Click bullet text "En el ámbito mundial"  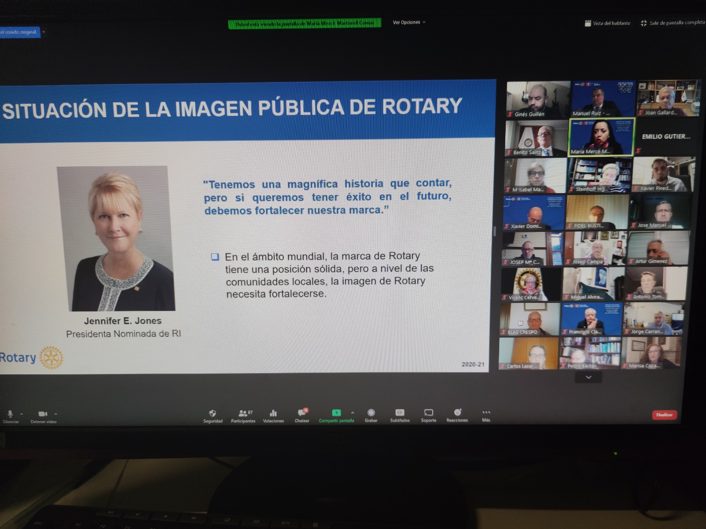coord(329,275)
